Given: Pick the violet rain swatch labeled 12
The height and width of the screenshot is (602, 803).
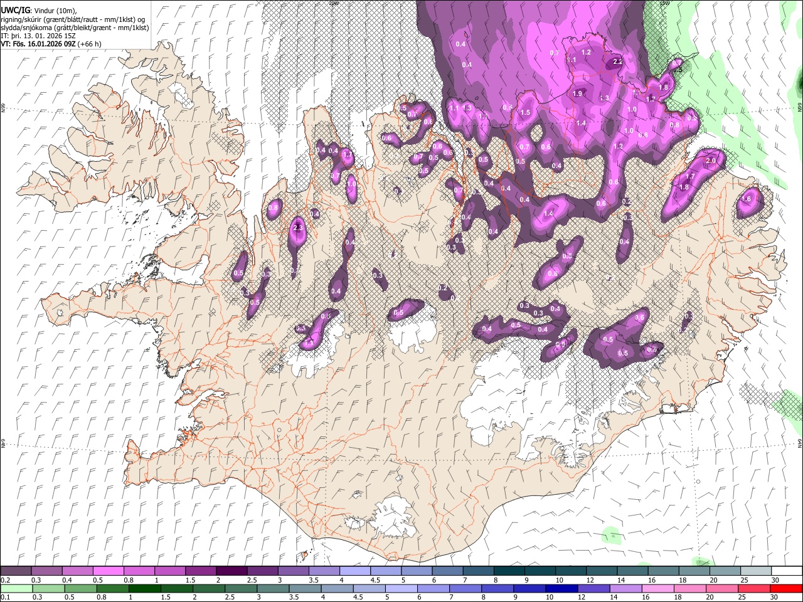Looking at the screenshot, I should [593, 588].
